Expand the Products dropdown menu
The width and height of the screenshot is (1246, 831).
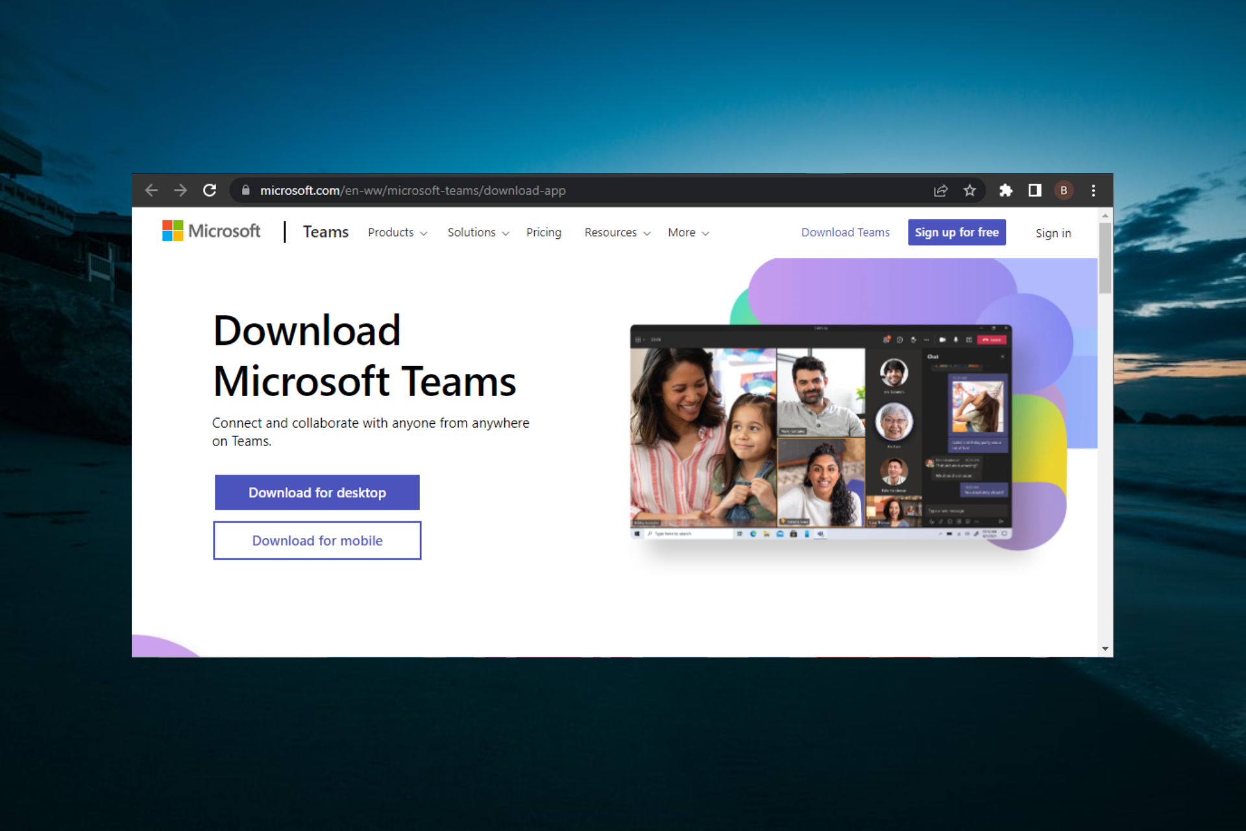tap(396, 232)
